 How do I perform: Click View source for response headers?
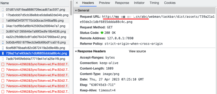pos(137,51)
